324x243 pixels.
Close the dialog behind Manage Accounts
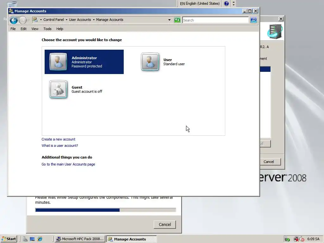(x=281, y=19)
